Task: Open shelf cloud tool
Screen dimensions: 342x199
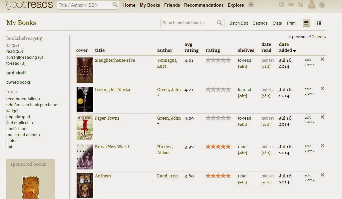Action: point(16,129)
